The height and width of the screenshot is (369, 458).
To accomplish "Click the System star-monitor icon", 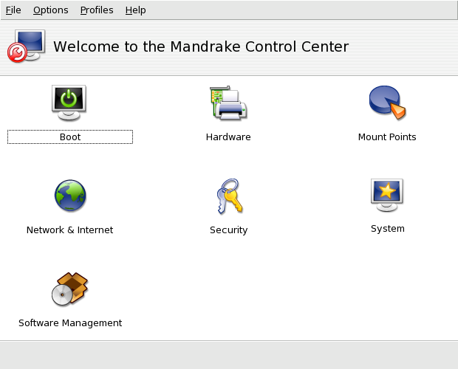I will point(387,195).
